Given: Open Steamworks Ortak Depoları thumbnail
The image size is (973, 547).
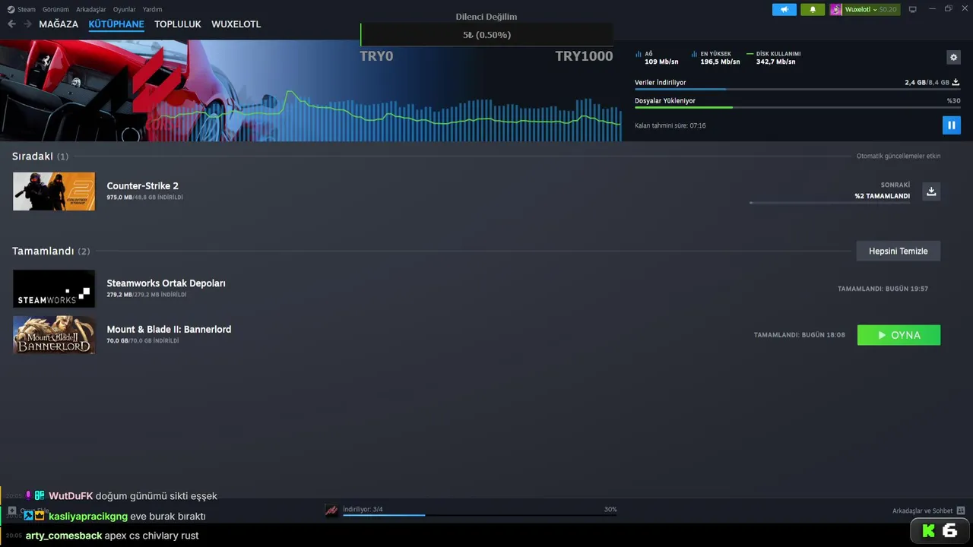Looking at the screenshot, I should 54,289.
